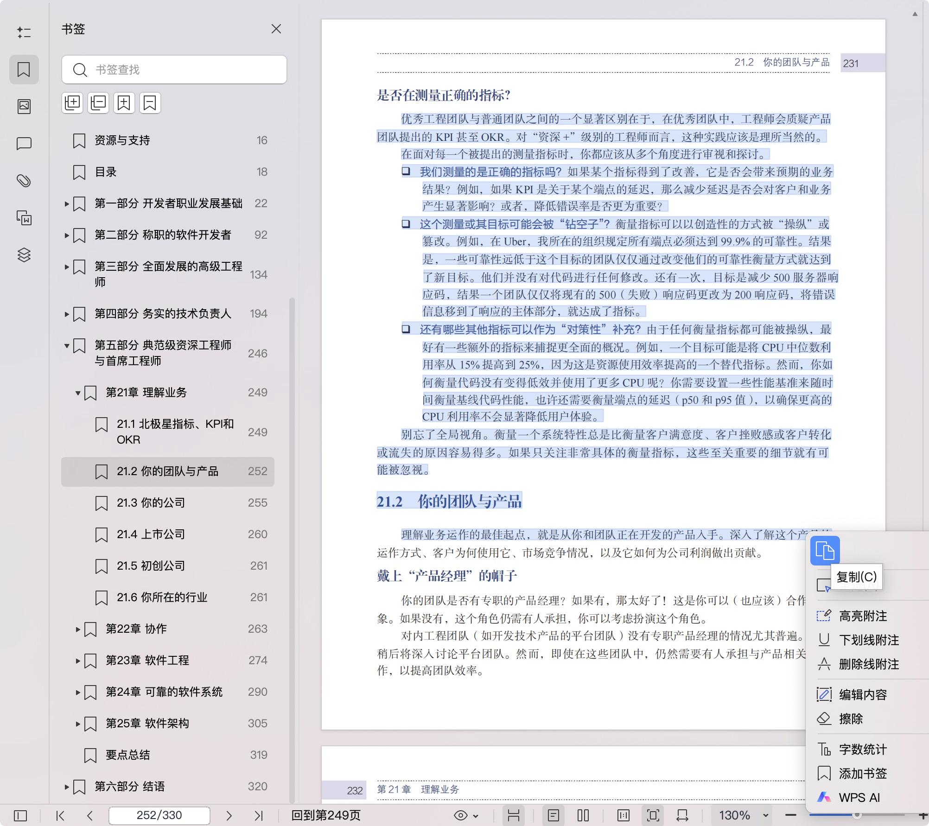Open the layers panel icon
The height and width of the screenshot is (826, 929).
point(24,255)
